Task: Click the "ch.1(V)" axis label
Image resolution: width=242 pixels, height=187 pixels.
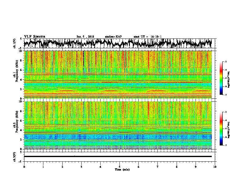Action: 14,43
